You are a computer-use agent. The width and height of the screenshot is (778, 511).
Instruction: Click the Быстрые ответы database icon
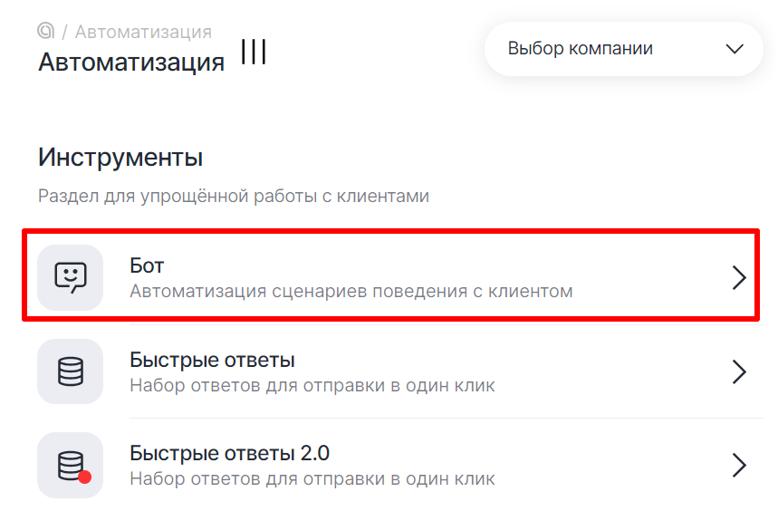(71, 371)
